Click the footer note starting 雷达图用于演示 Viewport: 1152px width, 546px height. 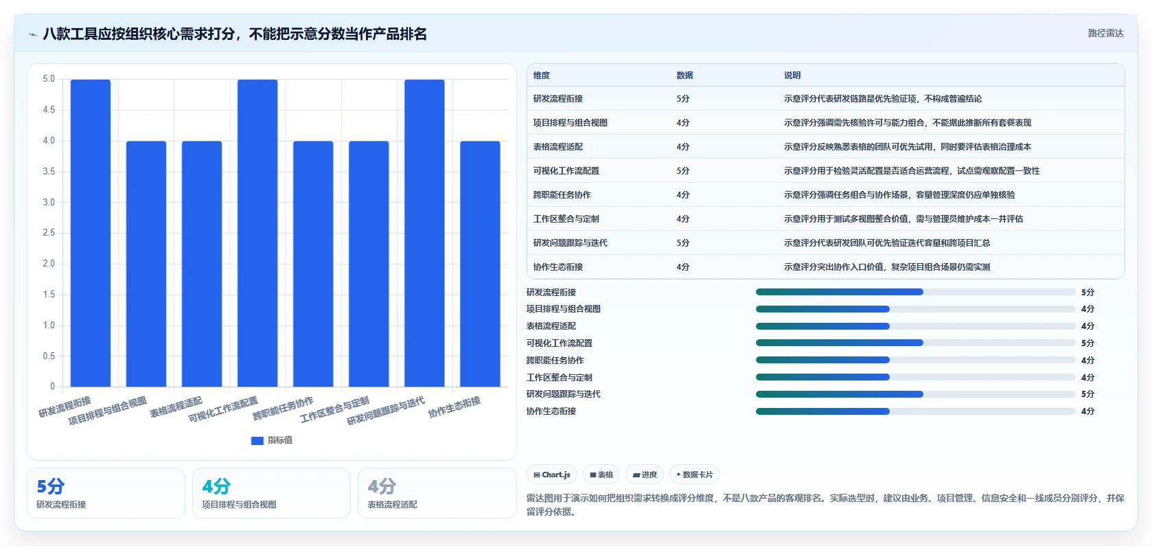825,505
